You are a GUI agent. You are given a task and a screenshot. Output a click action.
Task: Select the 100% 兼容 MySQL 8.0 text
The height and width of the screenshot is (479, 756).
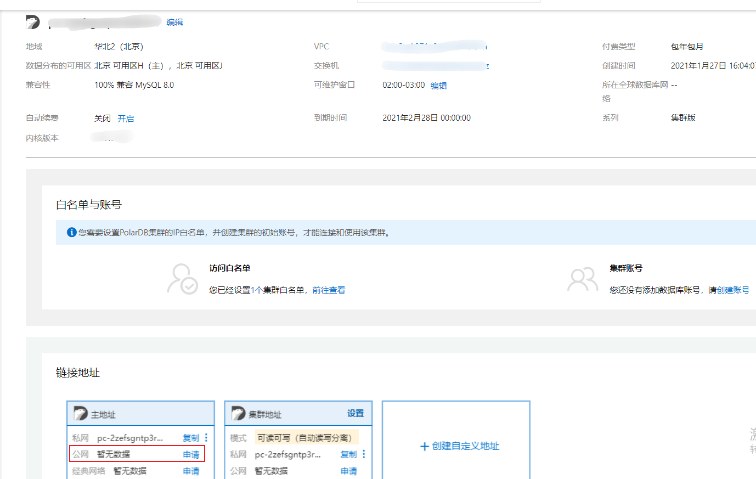point(134,85)
